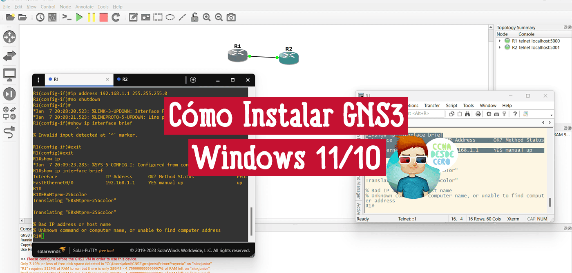Select the draw rectangle tool
The width and height of the screenshot is (572, 273).
tap(158, 17)
